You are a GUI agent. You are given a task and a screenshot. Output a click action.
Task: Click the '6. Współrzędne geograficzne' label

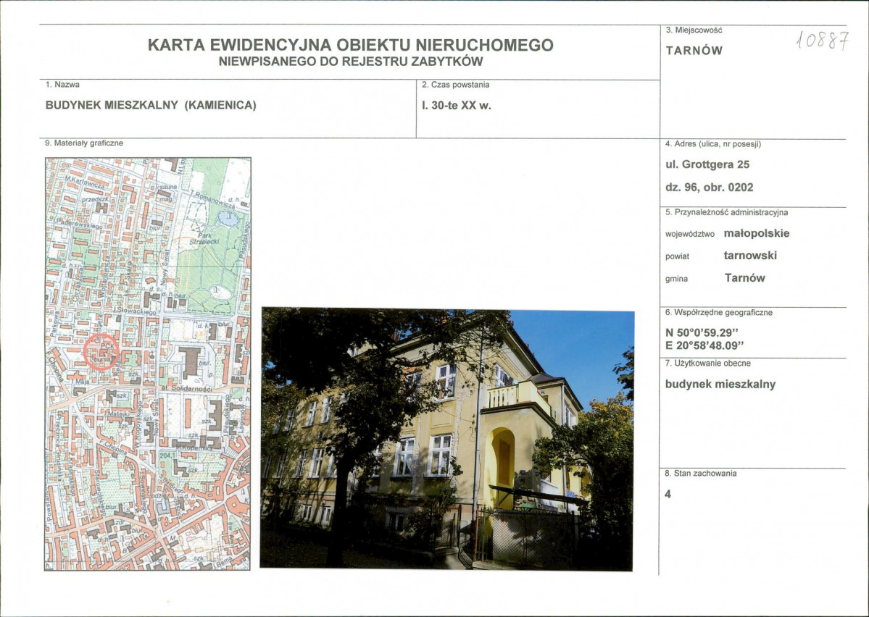(719, 312)
